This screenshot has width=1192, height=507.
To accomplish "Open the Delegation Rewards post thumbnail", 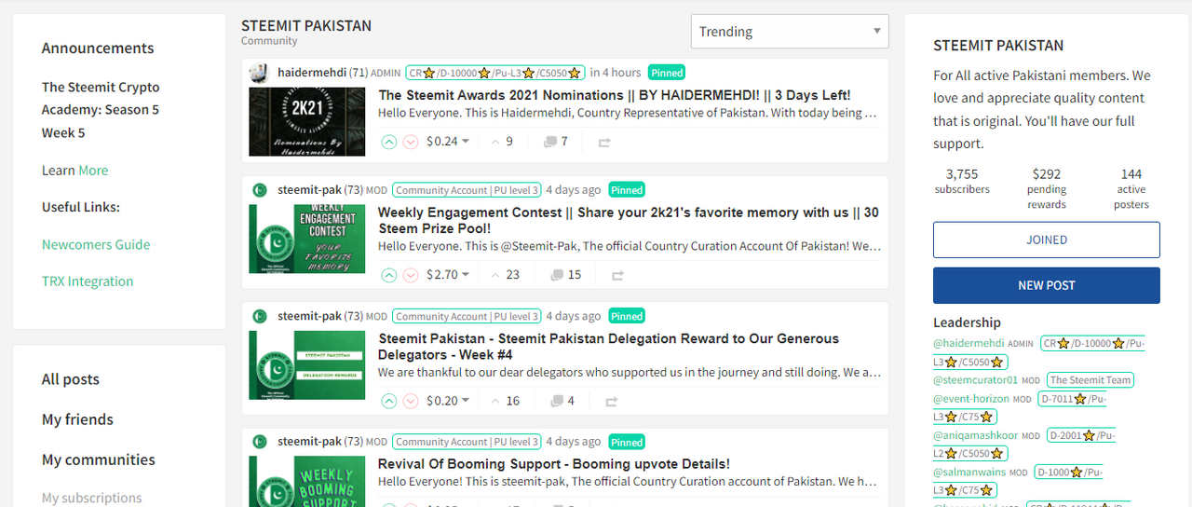I will (x=307, y=364).
